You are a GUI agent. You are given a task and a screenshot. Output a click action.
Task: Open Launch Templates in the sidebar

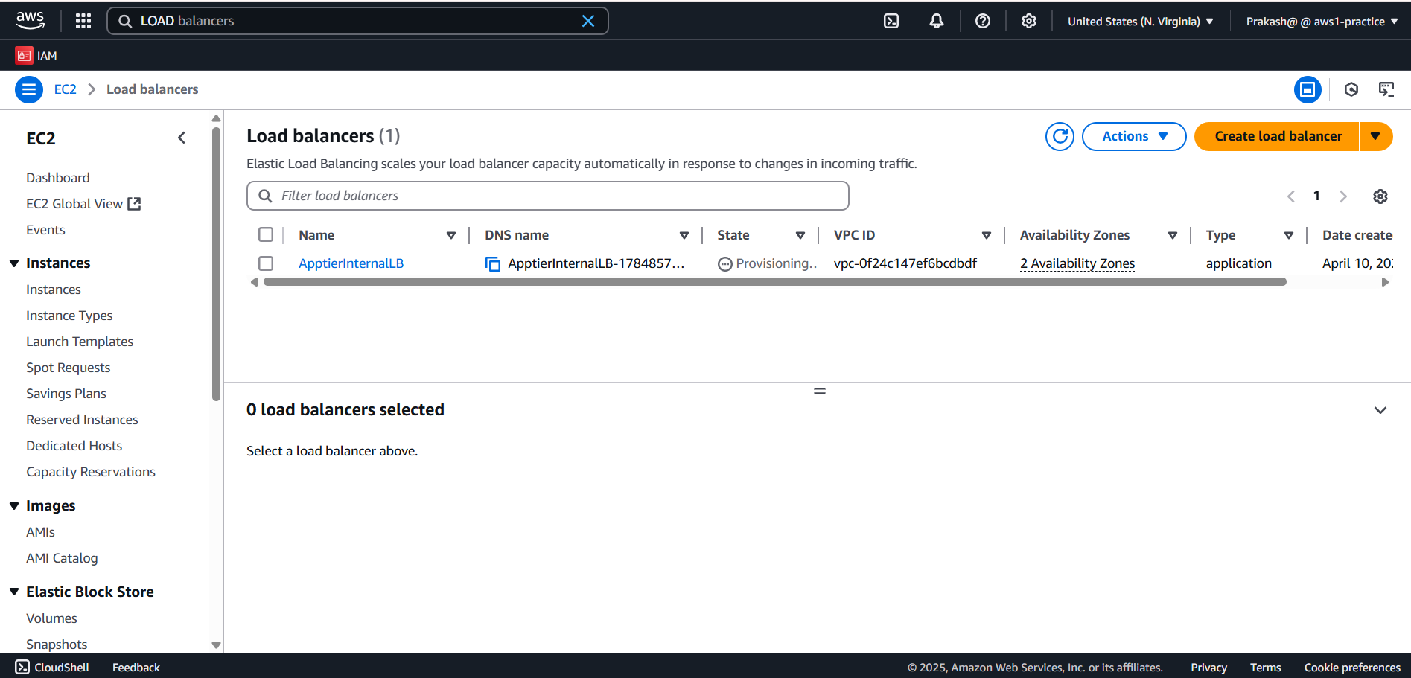80,342
